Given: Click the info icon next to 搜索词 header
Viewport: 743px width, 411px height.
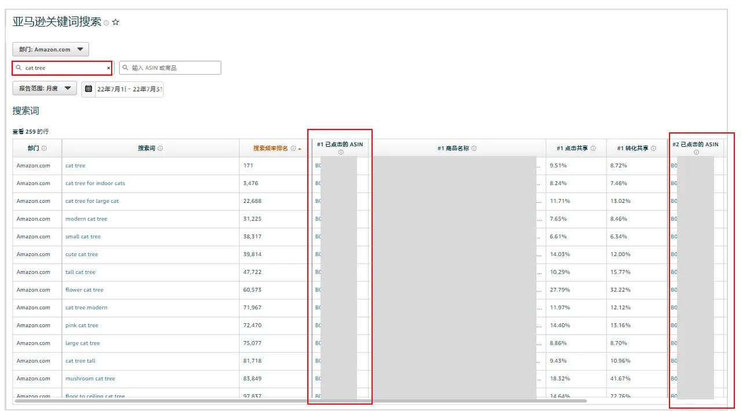Looking at the screenshot, I should (160, 149).
